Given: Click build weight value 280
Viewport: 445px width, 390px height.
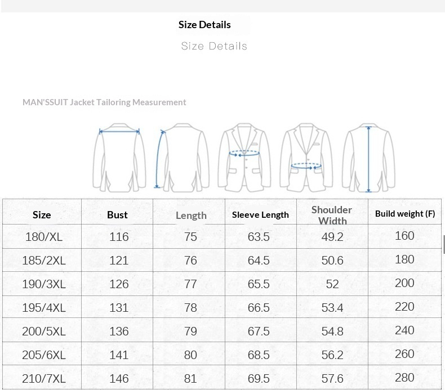Looking at the screenshot, I should 404,378.
